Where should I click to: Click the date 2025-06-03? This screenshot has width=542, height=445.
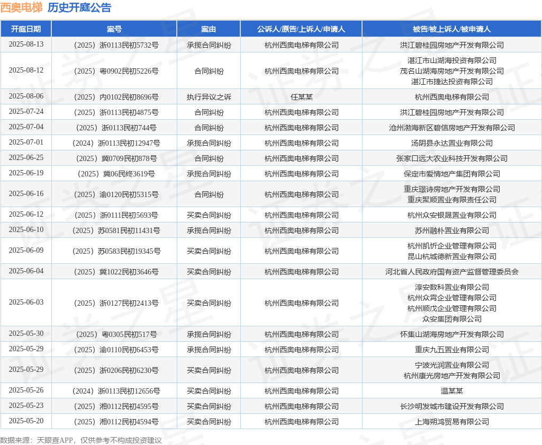tap(26, 302)
